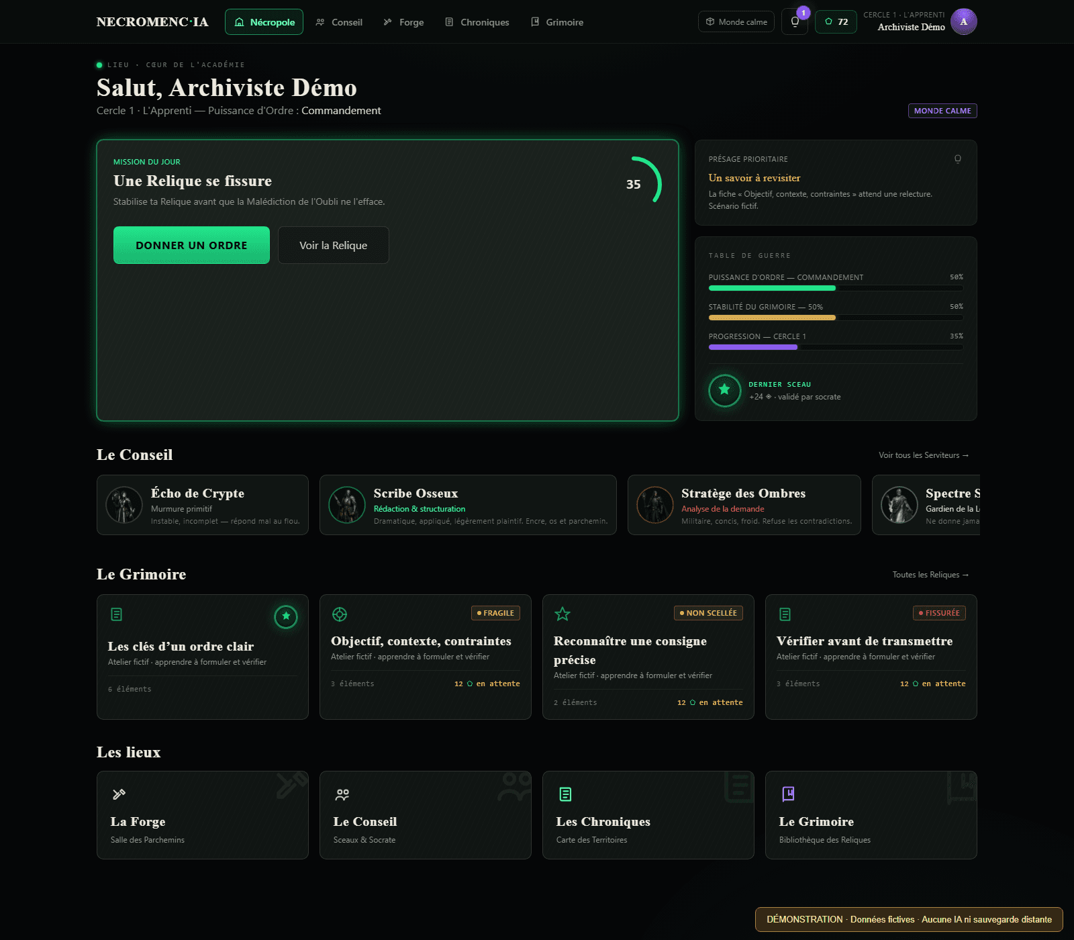Click the Dernier Sceau star badge
The width and height of the screenshot is (1074, 940).
click(x=725, y=390)
